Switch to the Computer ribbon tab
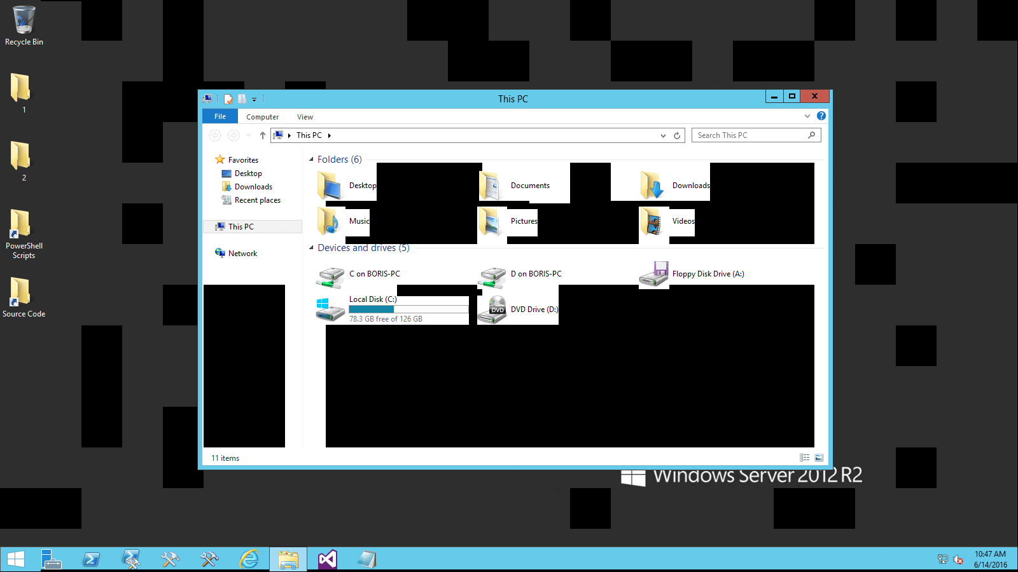Viewport: 1018px width, 572px height. 262,116
